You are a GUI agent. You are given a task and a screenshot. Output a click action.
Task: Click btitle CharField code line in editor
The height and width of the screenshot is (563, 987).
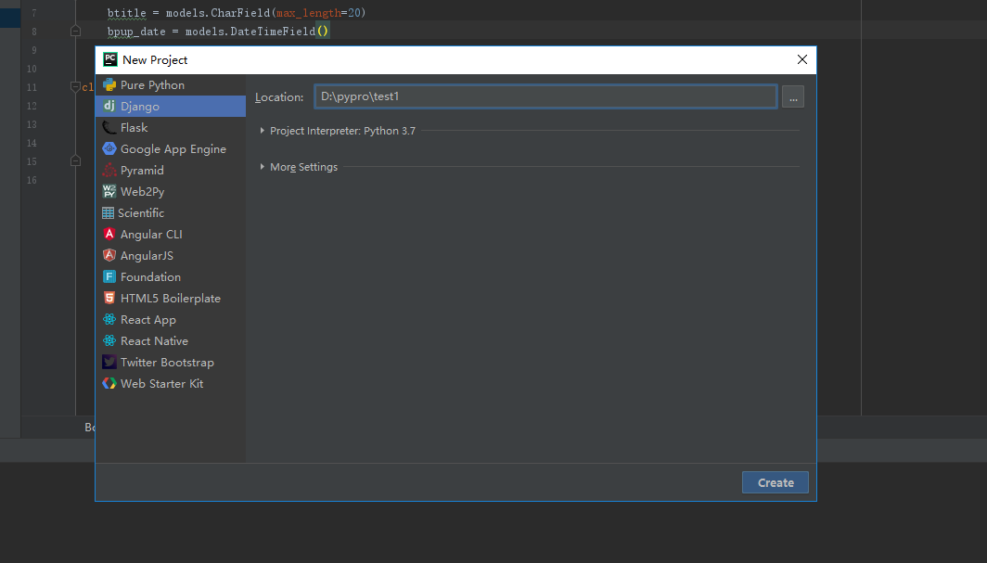click(236, 13)
